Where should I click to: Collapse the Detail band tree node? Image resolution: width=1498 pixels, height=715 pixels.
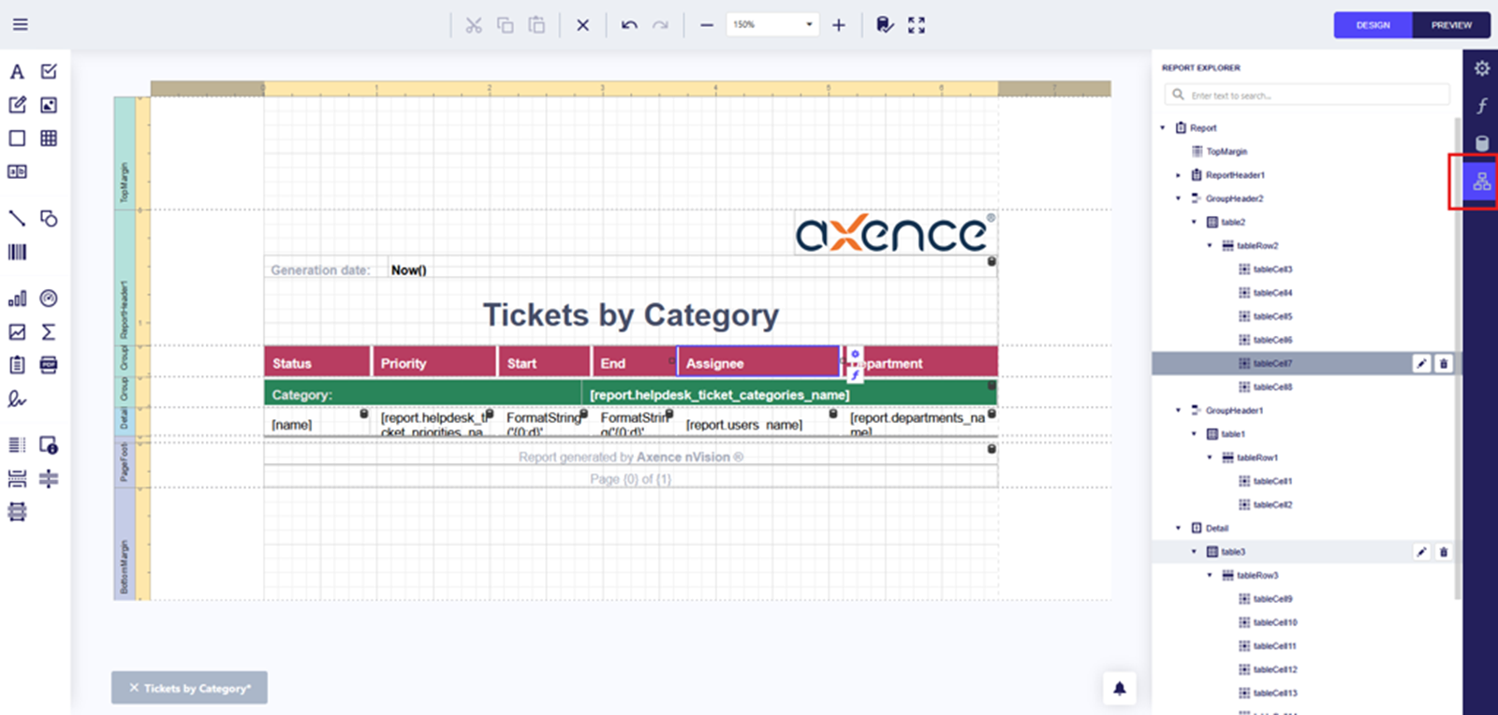[x=1178, y=528]
